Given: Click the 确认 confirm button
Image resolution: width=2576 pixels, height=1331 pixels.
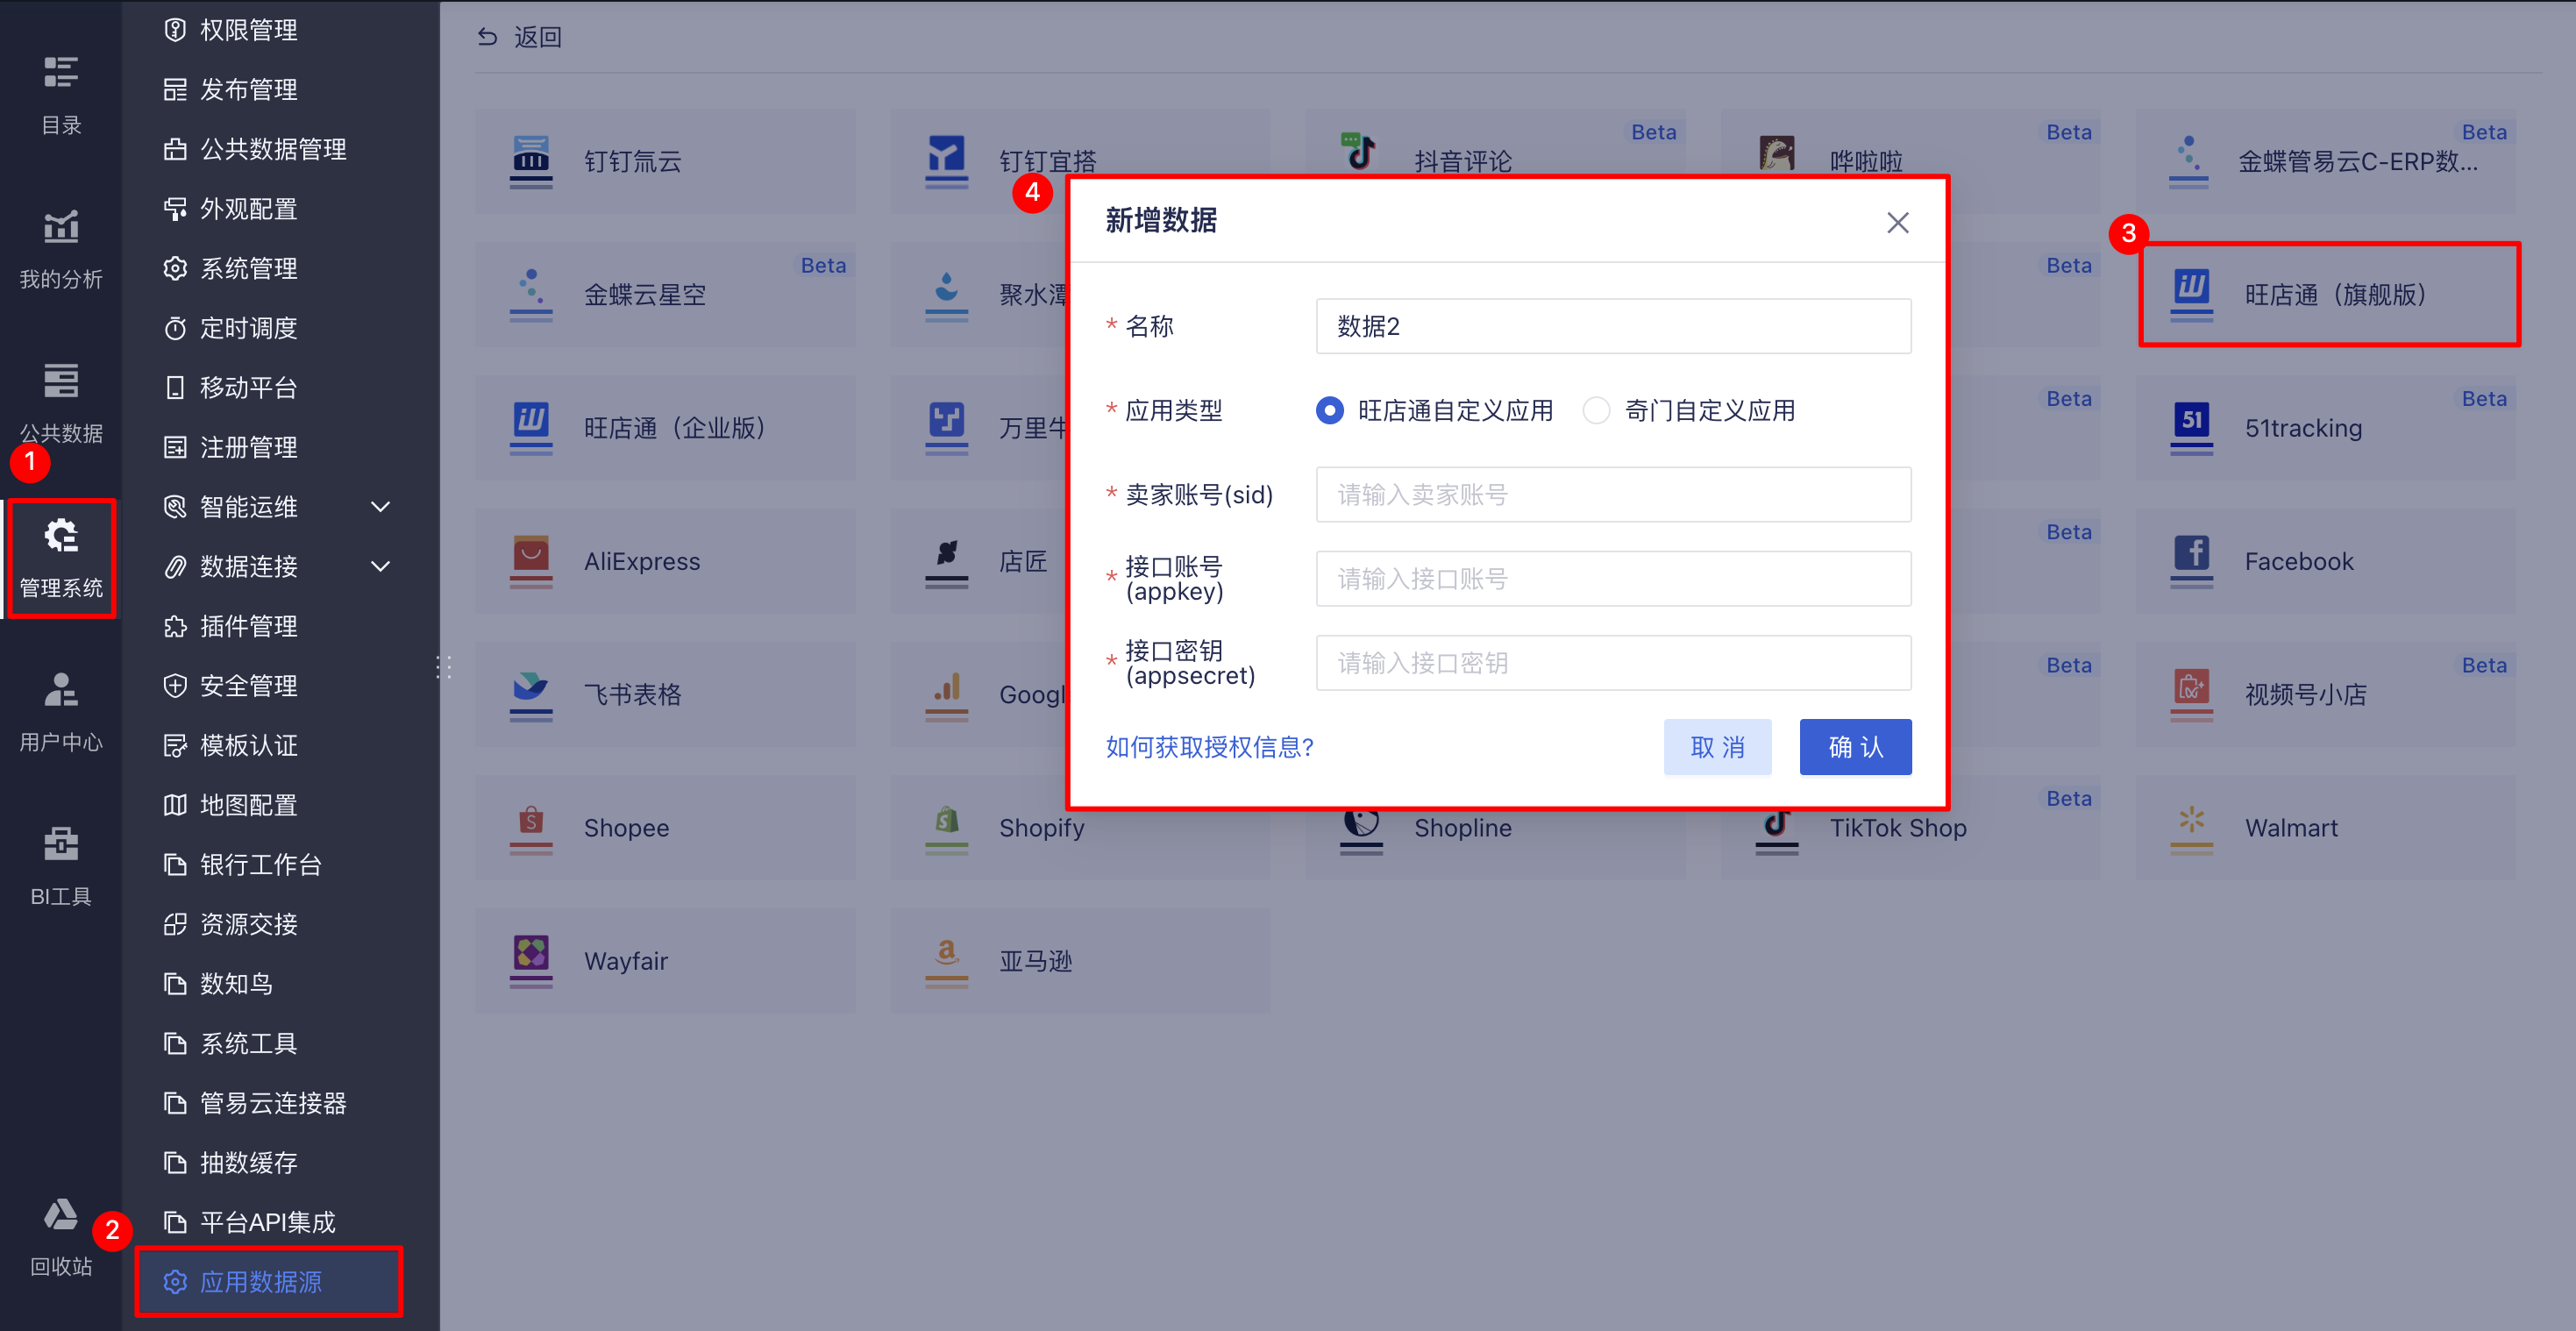Looking at the screenshot, I should 1854,747.
